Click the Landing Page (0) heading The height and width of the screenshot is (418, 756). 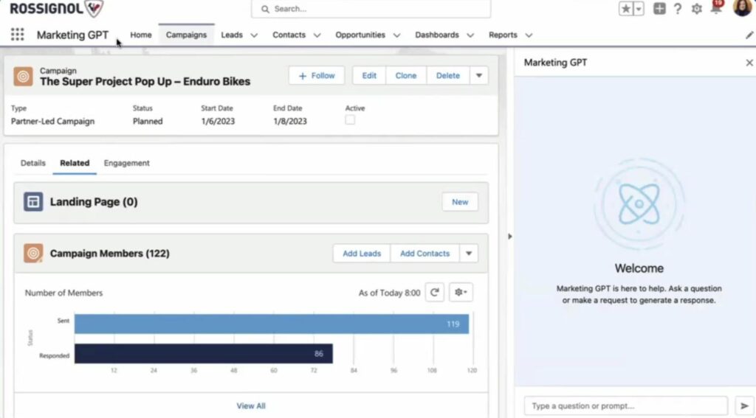point(94,202)
